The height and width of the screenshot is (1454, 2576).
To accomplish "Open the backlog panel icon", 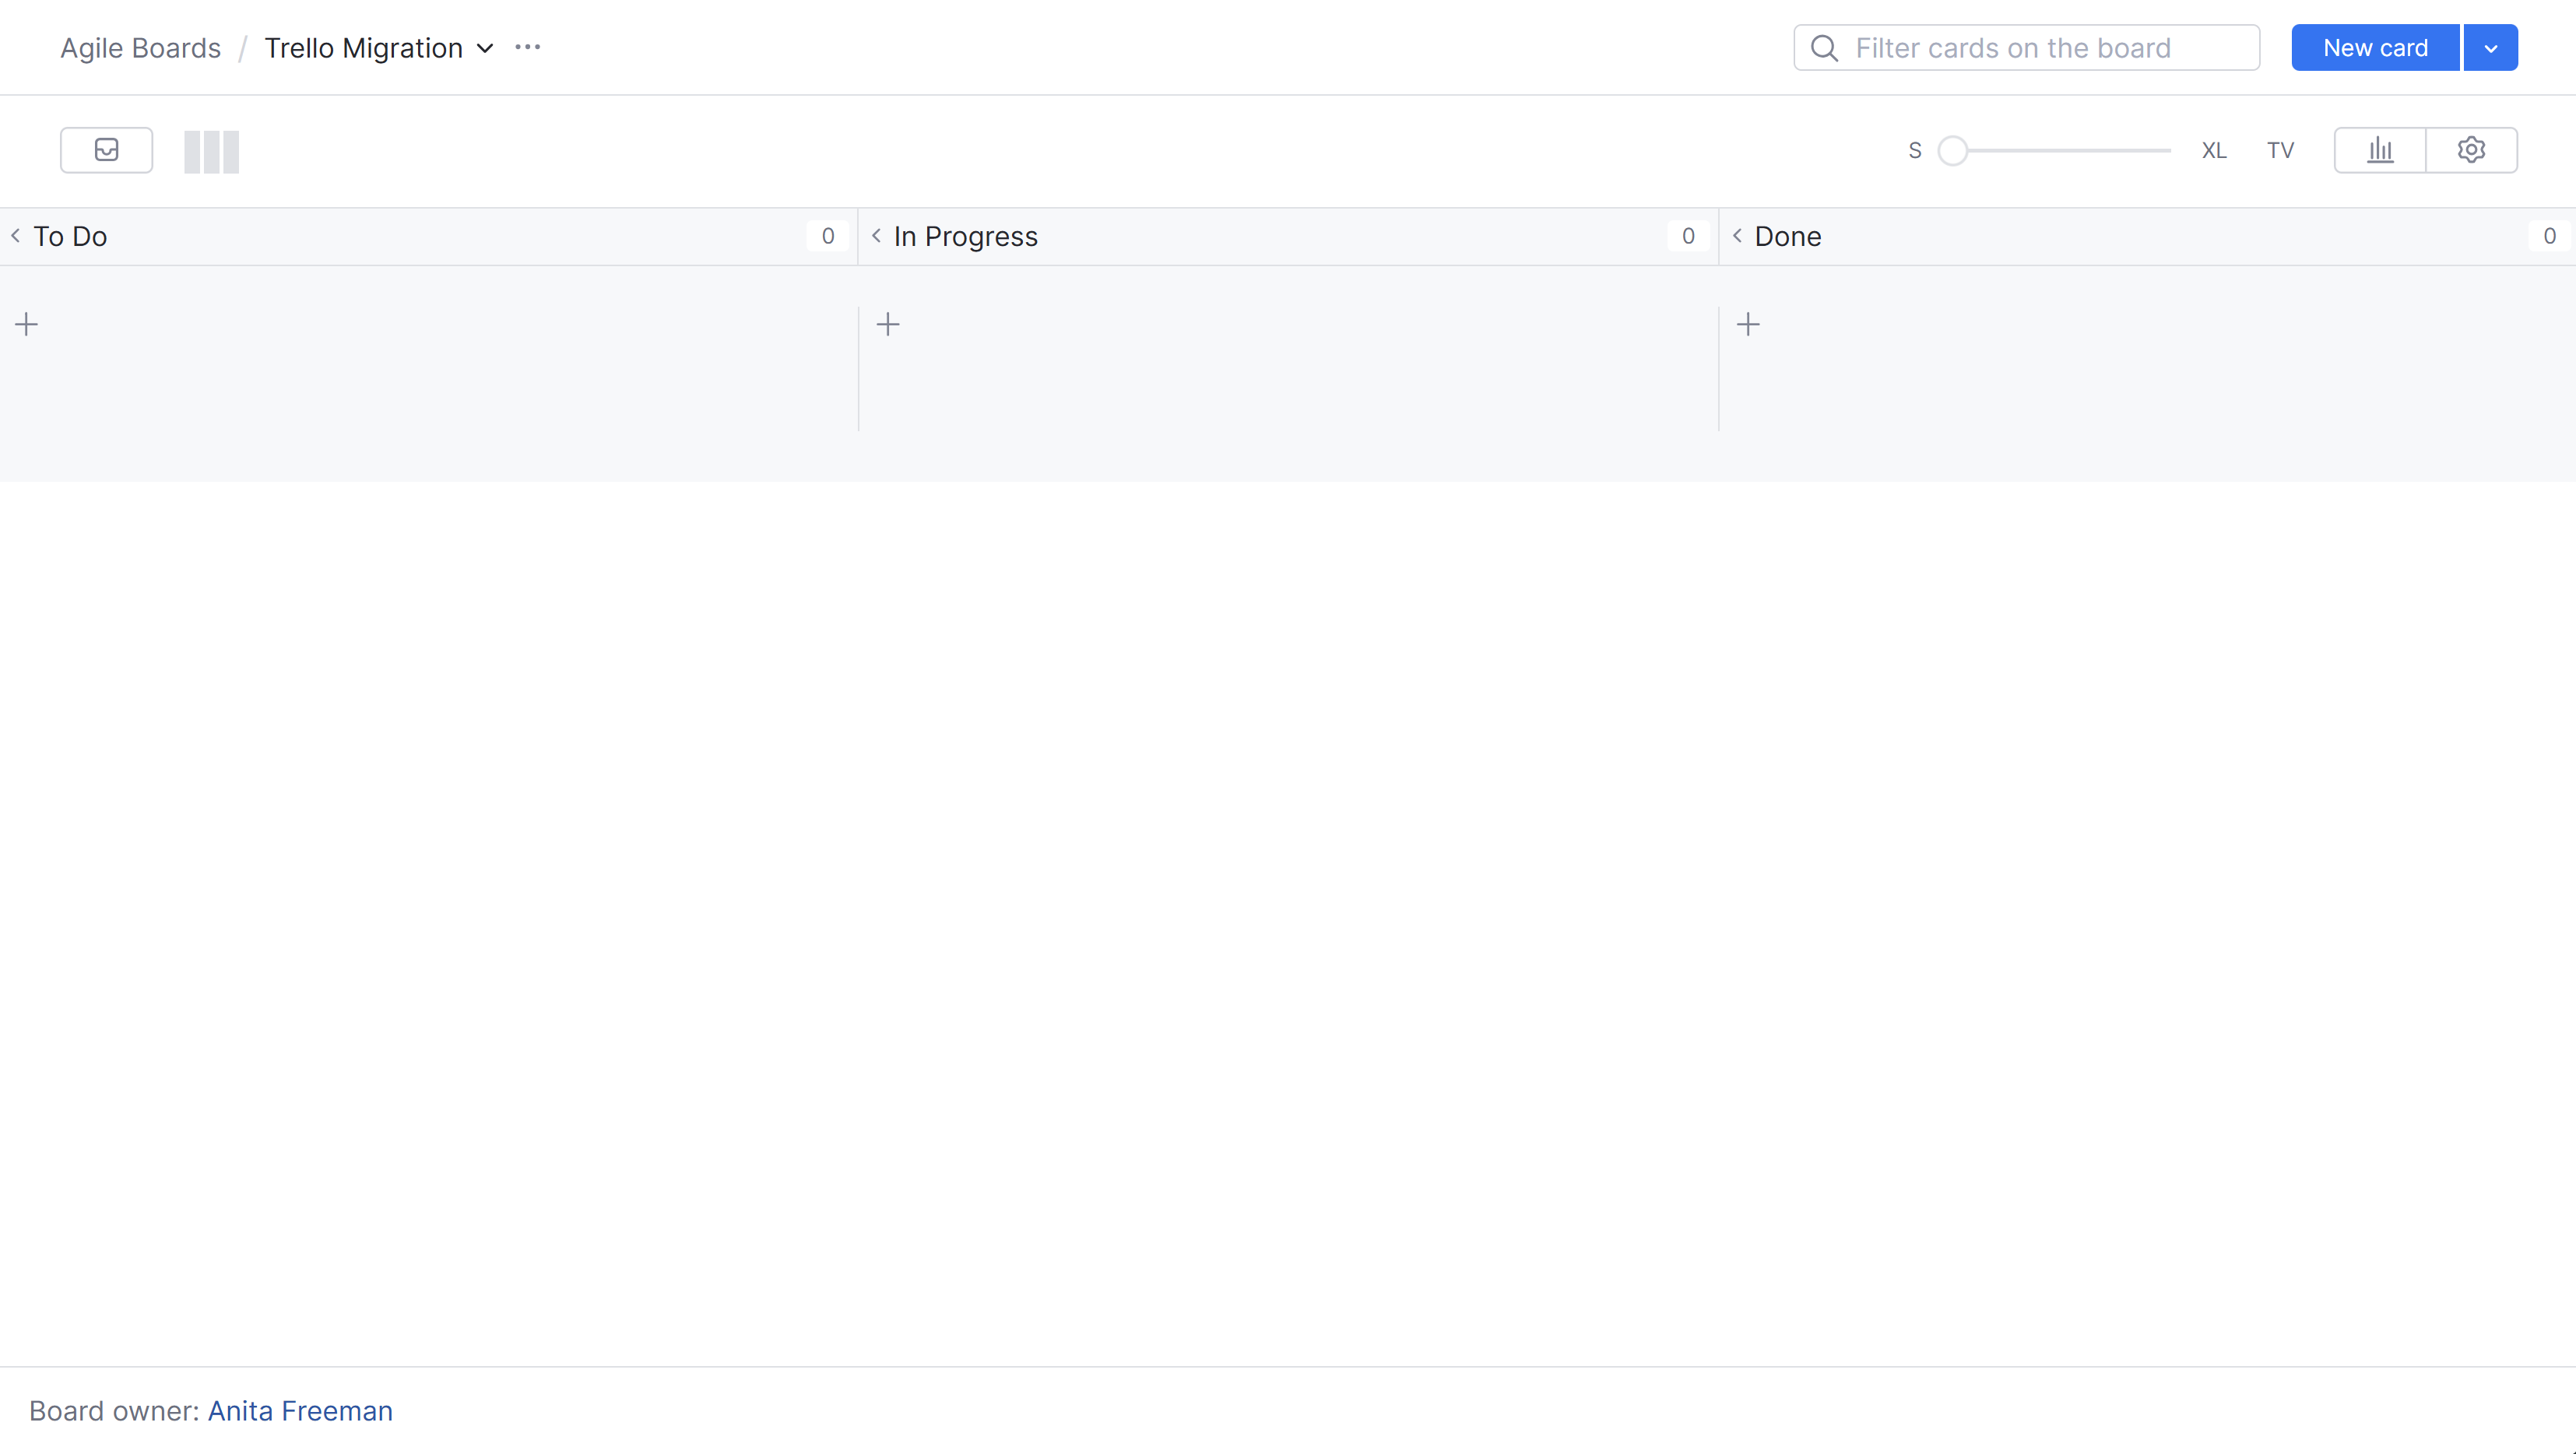I will pos(106,150).
